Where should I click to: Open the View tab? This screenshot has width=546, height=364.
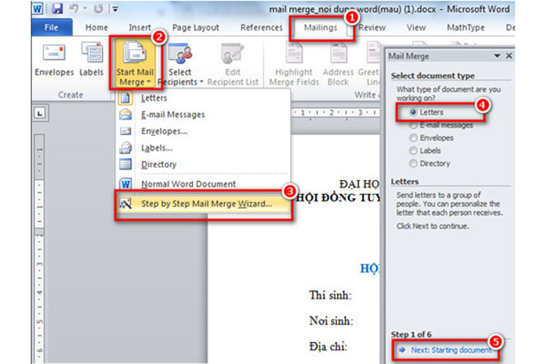416,28
